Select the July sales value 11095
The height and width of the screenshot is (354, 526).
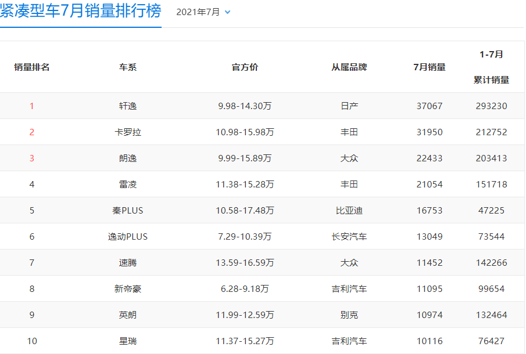tap(430, 288)
